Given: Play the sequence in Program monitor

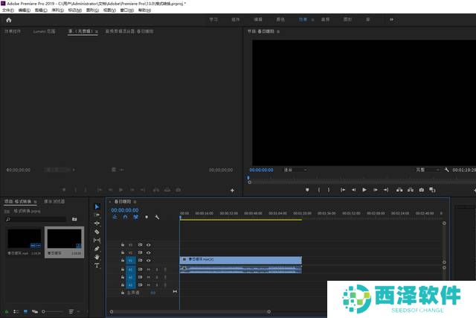Looking at the screenshot, I should [364, 190].
